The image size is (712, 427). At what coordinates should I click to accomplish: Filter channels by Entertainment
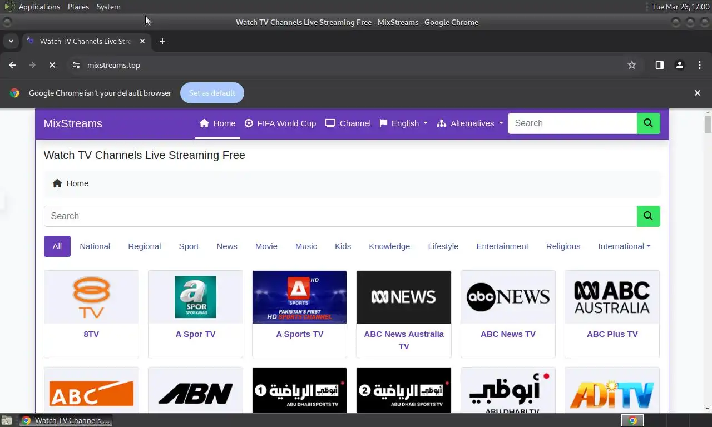(x=502, y=246)
